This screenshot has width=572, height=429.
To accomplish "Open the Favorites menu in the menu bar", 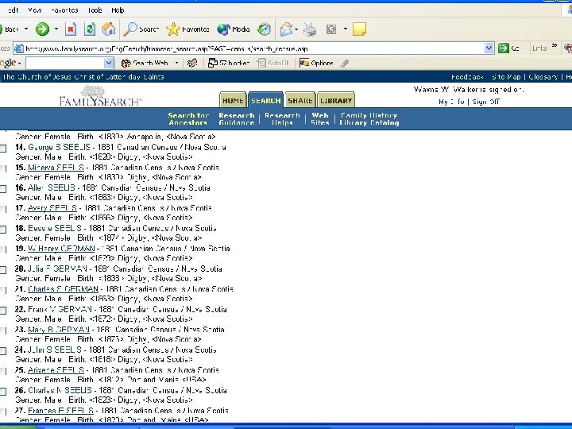I will [64, 10].
